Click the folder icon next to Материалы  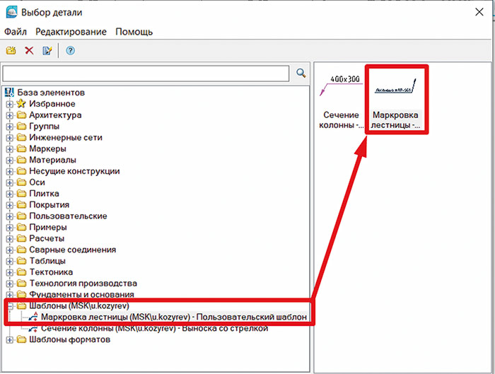[21, 160]
